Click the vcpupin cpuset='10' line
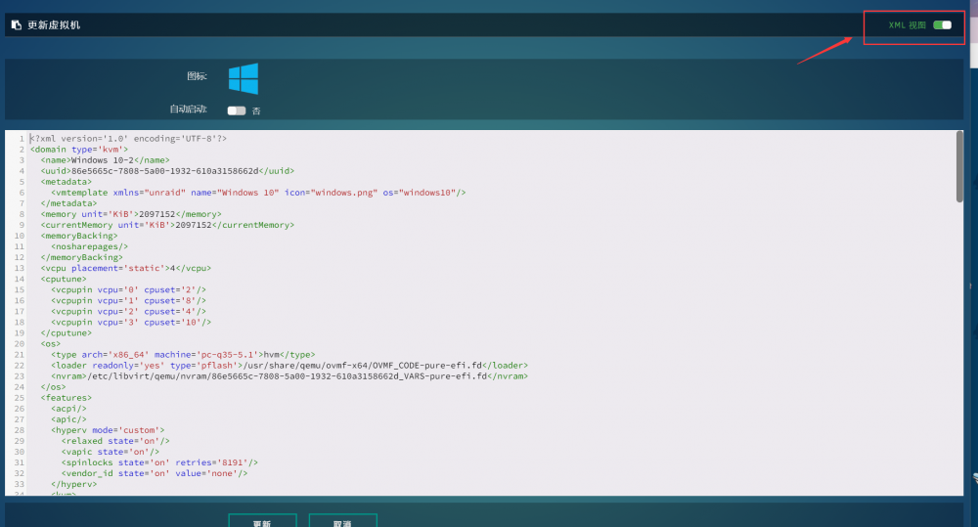The height and width of the screenshot is (527, 978). (131, 323)
